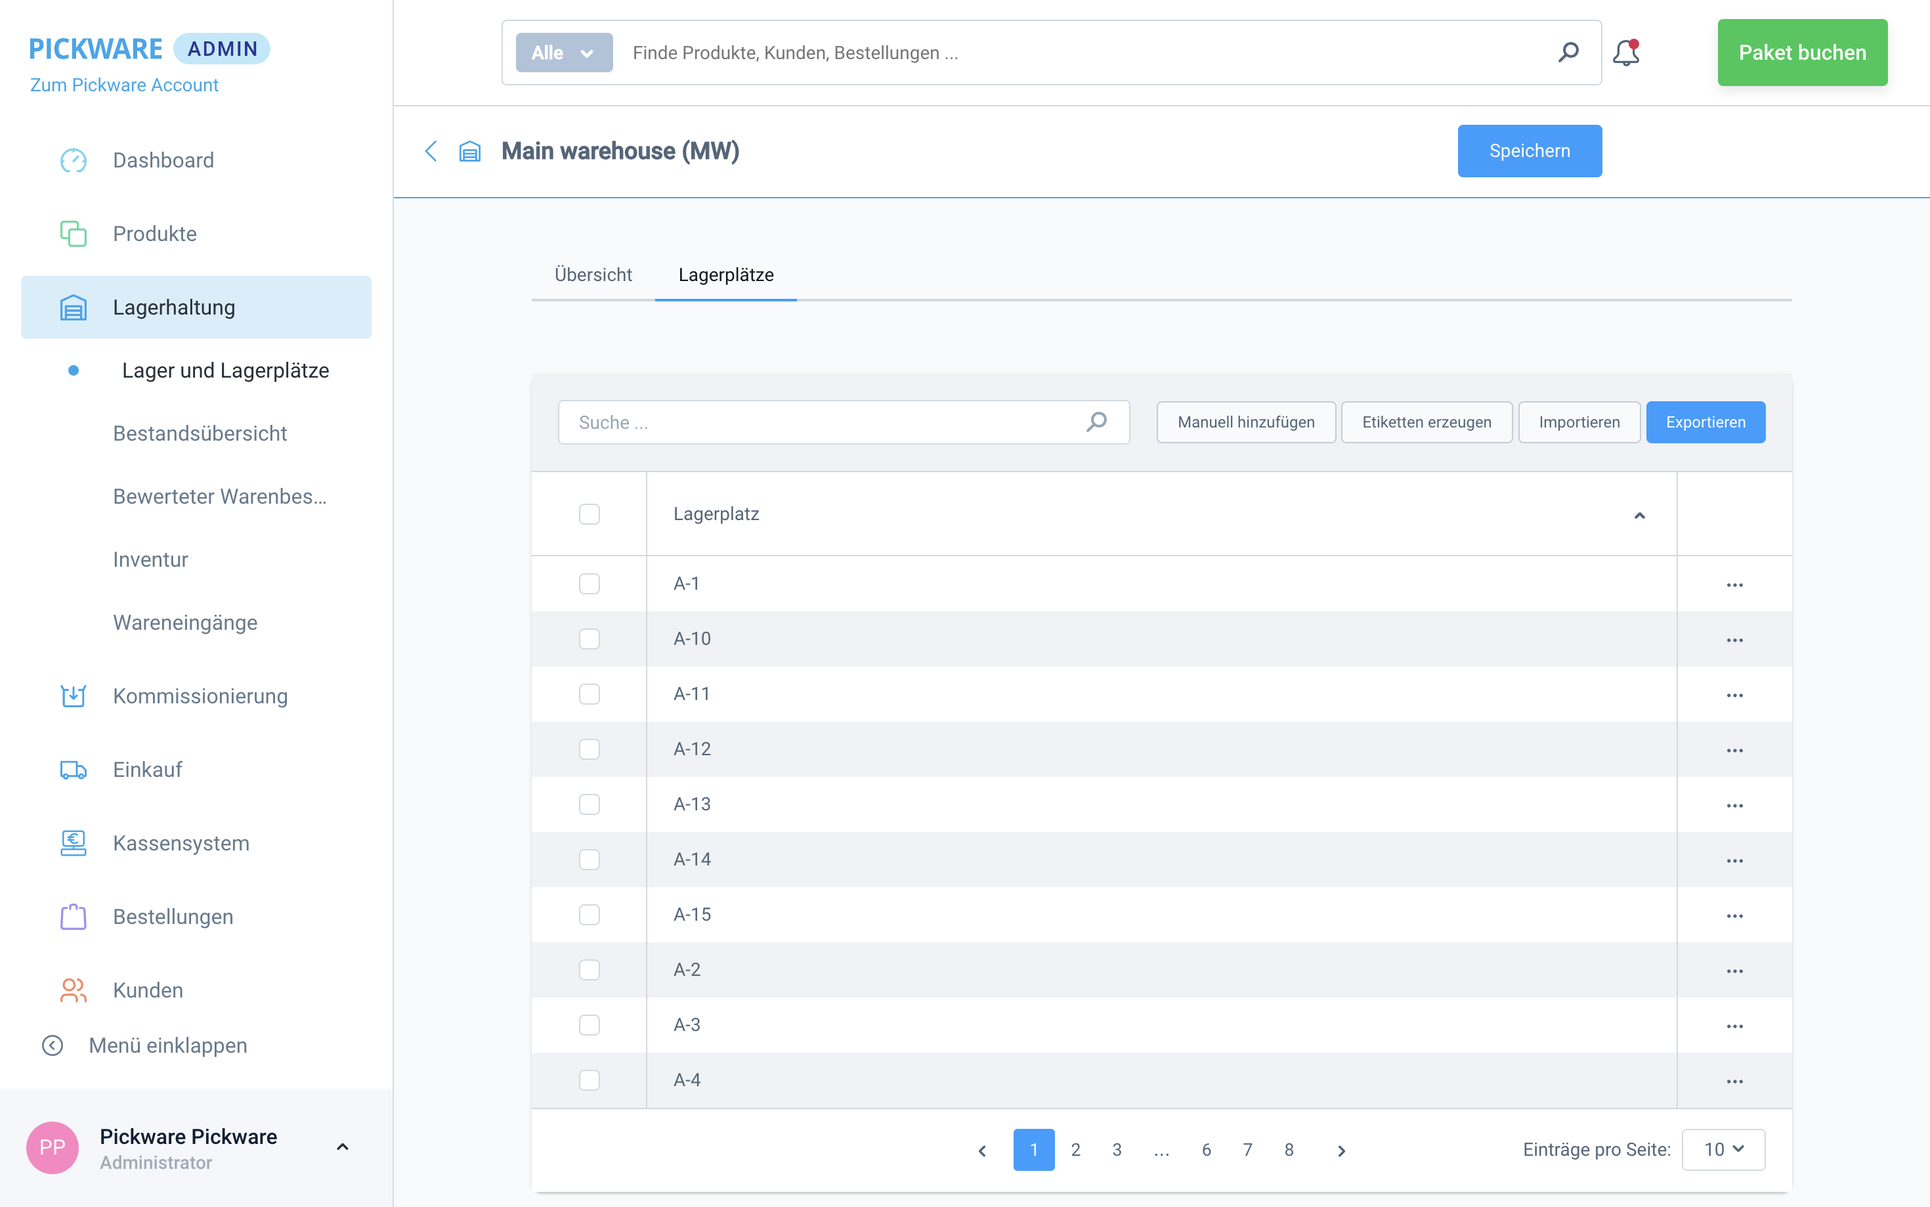Click the Speichern button
1930x1207 pixels.
pos(1529,151)
